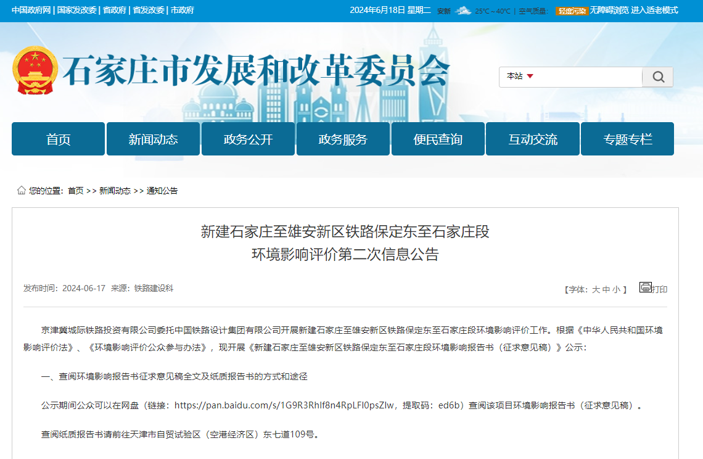Click the home icon in the breadcrumb
This screenshot has height=459, width=703.
pyautogui.click(x=20, y=191)
